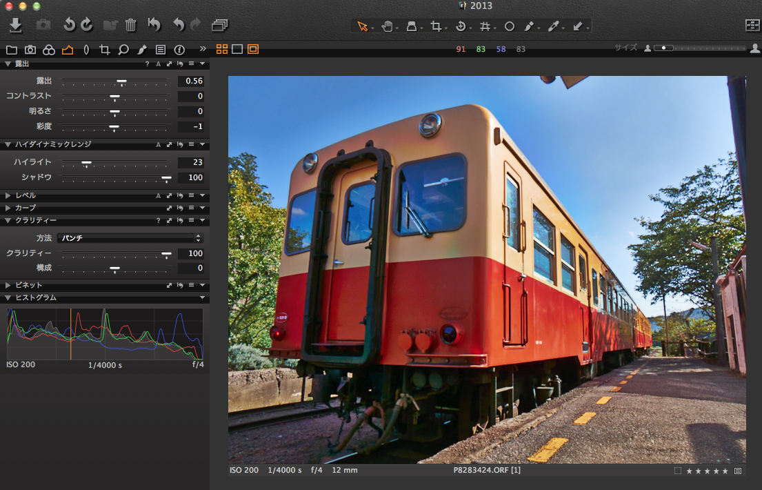762x490 pixels.
Task: Click the 露出 value field showing 0.56
Action: [191, 81]
